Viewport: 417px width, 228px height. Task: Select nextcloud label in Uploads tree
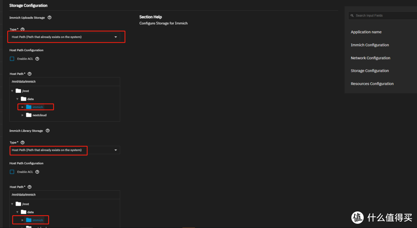[x=39, y=115]
